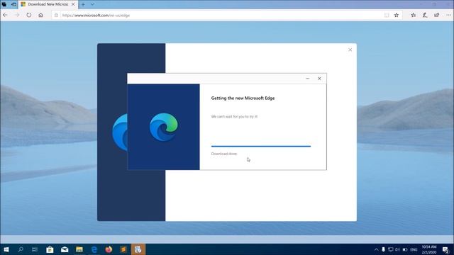
Task: Open the Action Center notifications
Action: tap(445, 249)
